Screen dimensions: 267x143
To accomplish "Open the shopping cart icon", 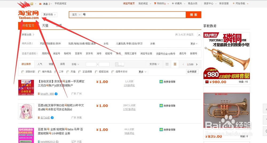I will [x=155, y=3].
